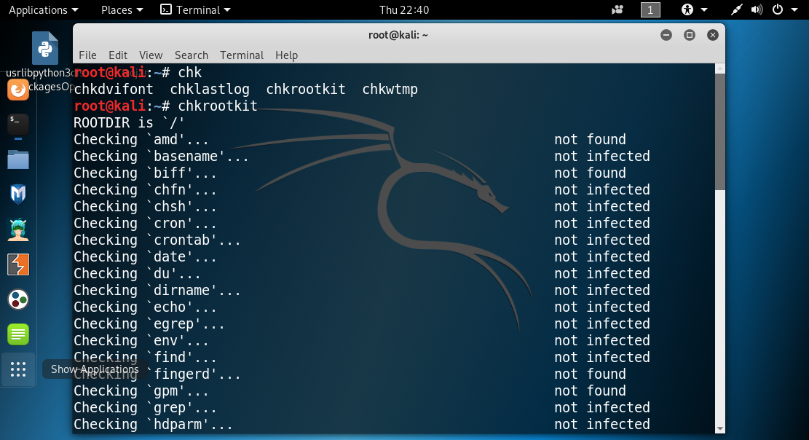Open the terminal's File menu
The height and width of the screenshot is (440, 809).
click(87, 55)
